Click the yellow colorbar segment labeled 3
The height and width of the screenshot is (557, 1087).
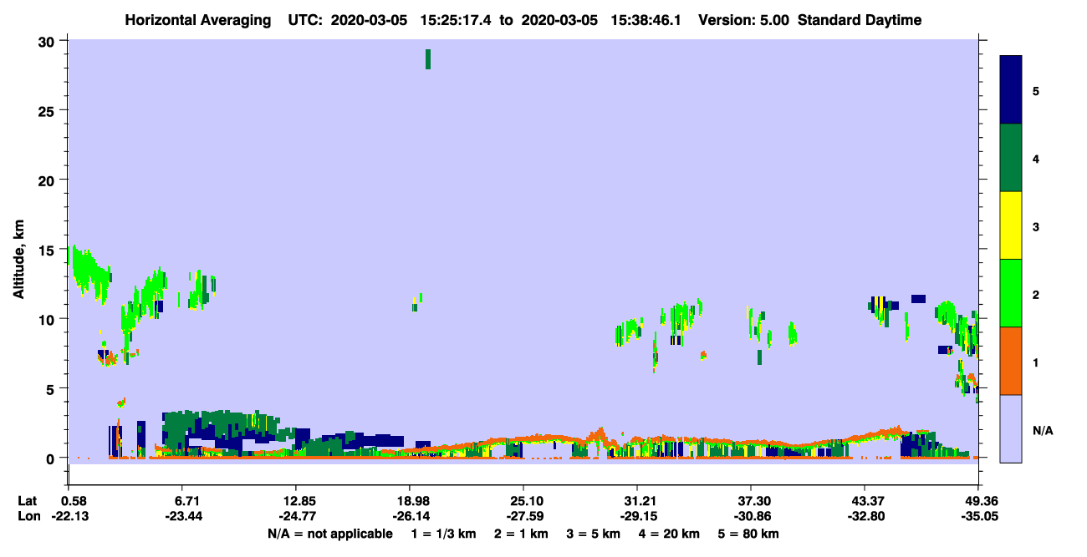click(x=1011, y=225)
